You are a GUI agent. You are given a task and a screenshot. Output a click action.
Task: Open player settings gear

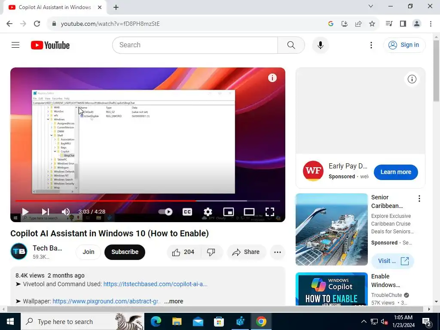[208, 211]
